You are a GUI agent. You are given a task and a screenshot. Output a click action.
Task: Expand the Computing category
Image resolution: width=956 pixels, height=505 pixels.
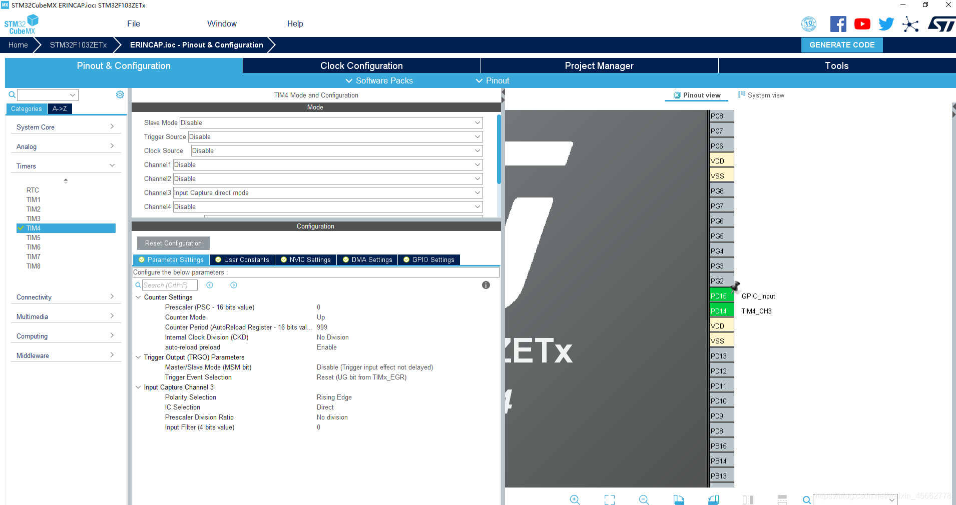66,336
